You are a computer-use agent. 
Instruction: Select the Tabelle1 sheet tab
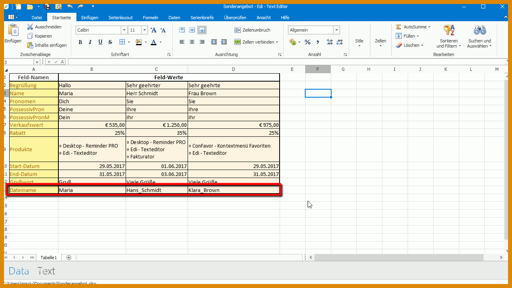point(48,258)
